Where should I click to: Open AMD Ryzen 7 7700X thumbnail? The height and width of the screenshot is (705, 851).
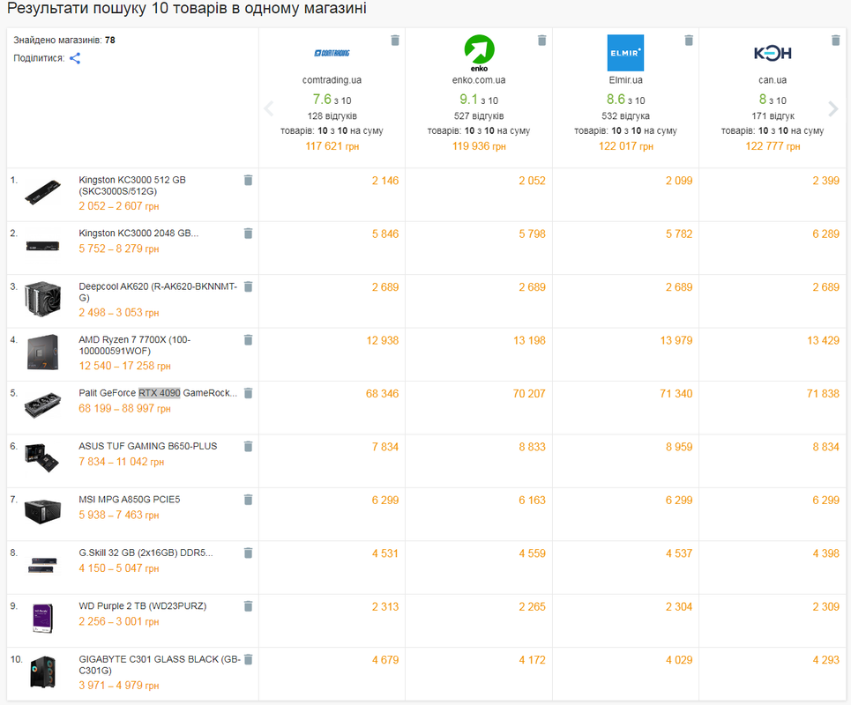click(43, 352)
